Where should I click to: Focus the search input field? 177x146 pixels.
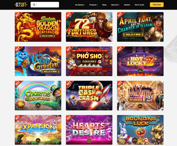pos(45,5)
